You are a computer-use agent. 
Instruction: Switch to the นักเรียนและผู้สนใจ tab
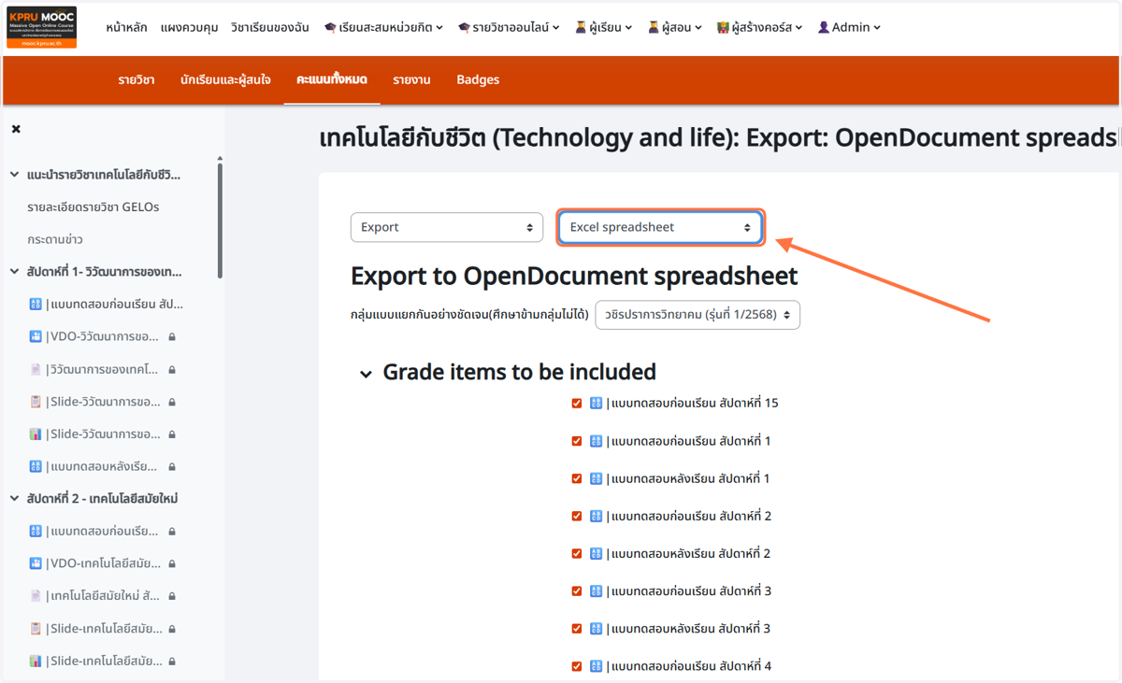(225, 80)
